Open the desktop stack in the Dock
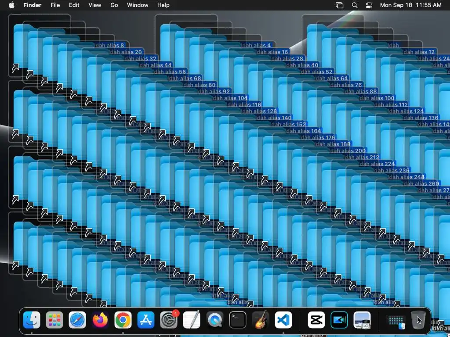Screen dimensions: 450x337 (395, 321)
